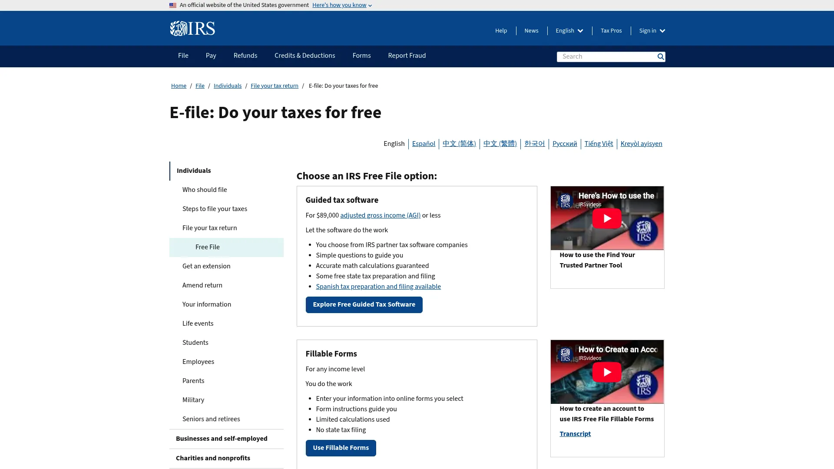Click the File breadcrumb link
Viewport: 834px width, 469px height.
tap(200, 86)
